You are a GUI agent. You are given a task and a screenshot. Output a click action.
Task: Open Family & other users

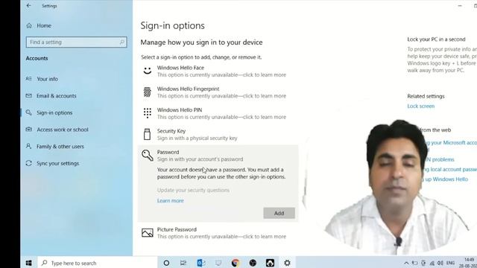60,147
